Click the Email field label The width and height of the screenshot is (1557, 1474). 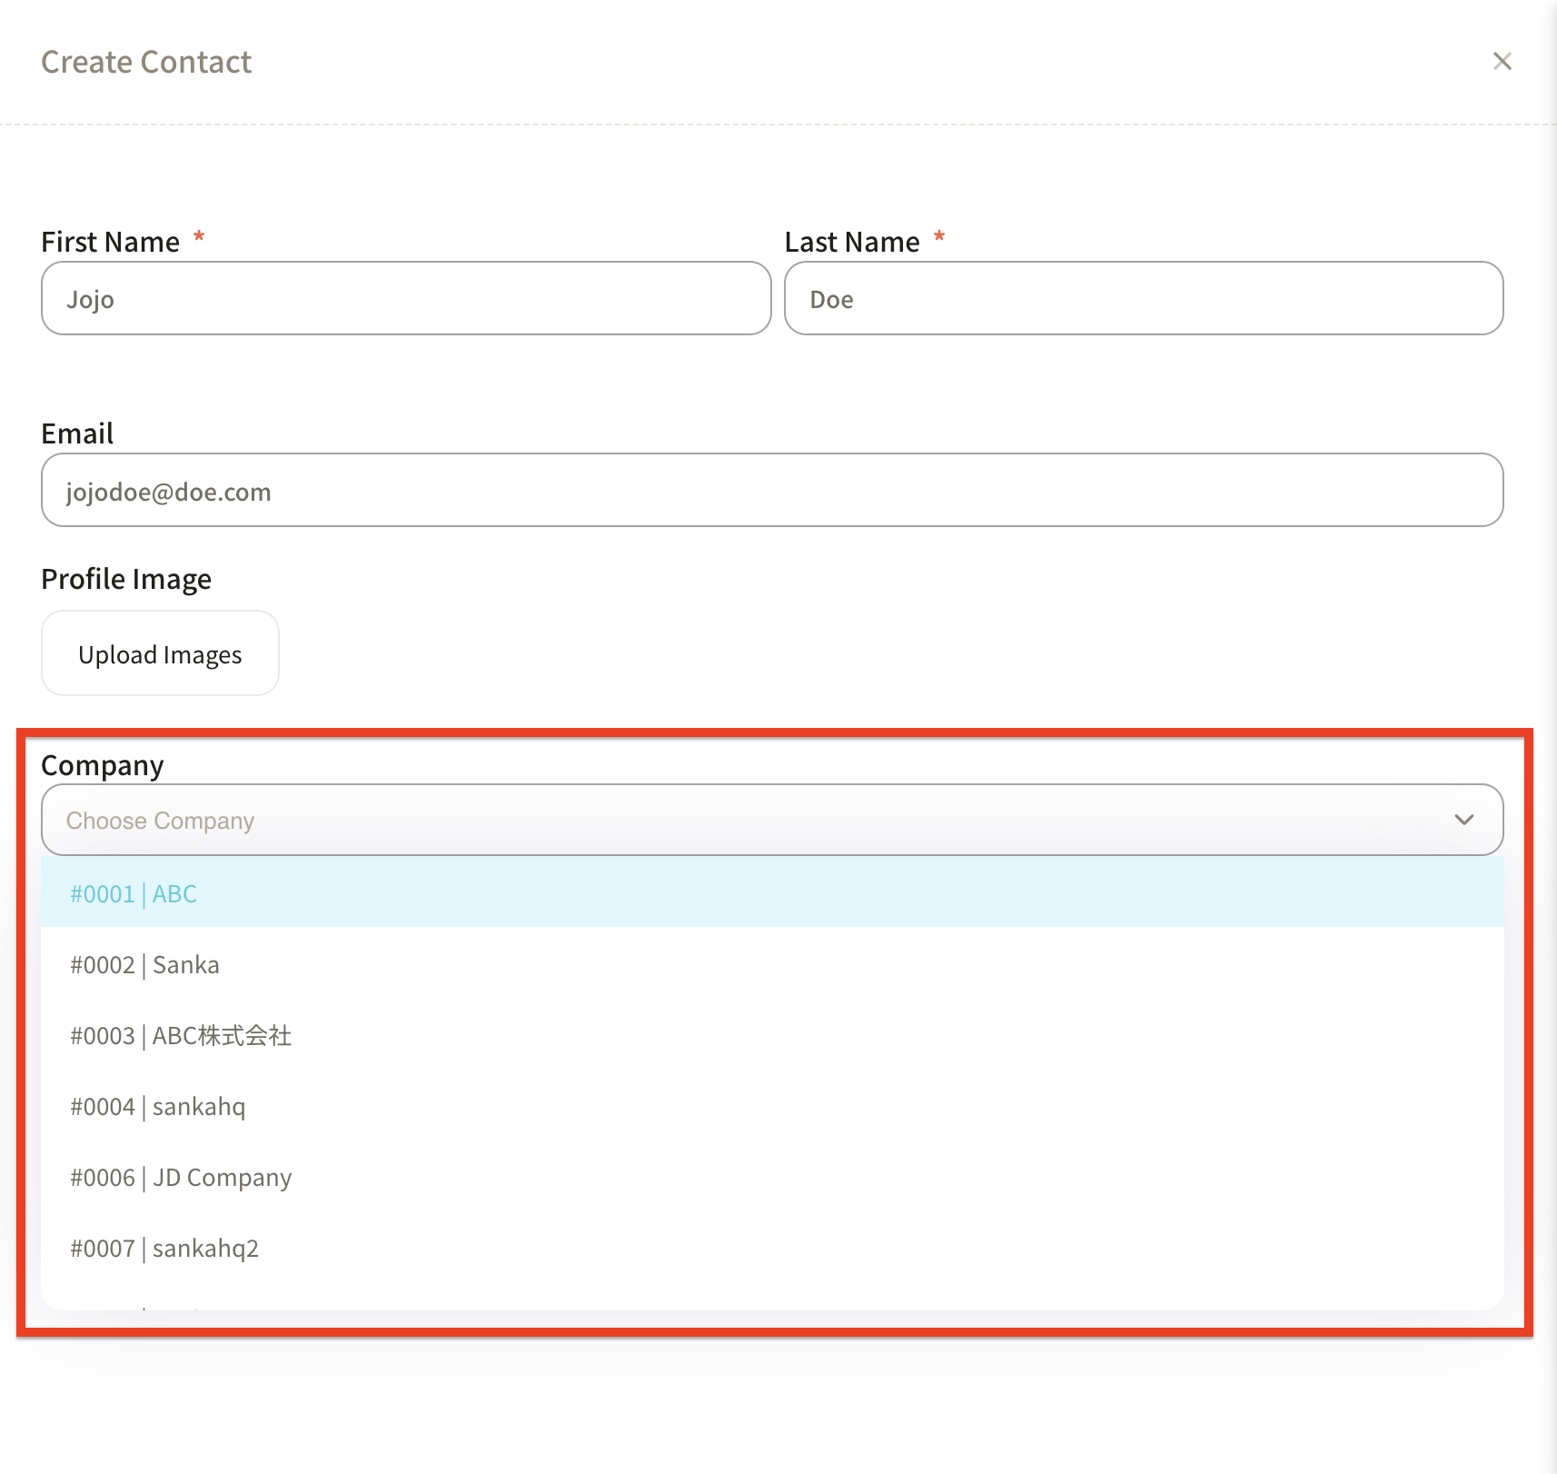click(x=77, y=433)
